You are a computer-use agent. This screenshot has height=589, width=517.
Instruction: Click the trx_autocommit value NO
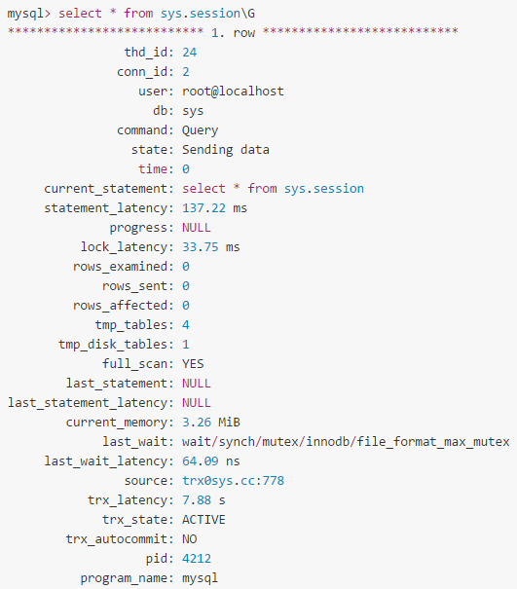coord(189,539)
